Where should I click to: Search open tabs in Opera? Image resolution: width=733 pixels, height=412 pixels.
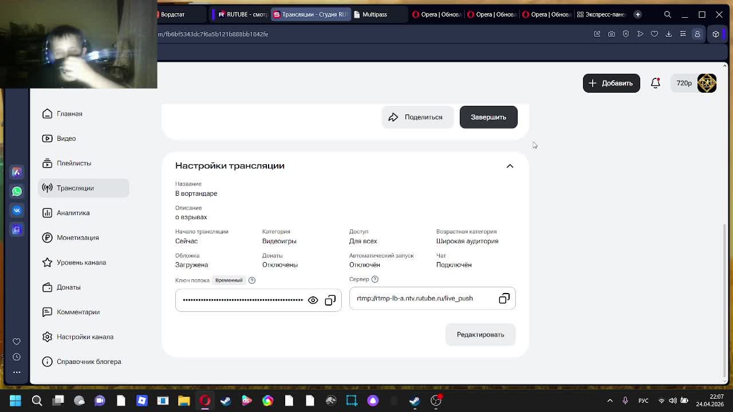point(668,14)
